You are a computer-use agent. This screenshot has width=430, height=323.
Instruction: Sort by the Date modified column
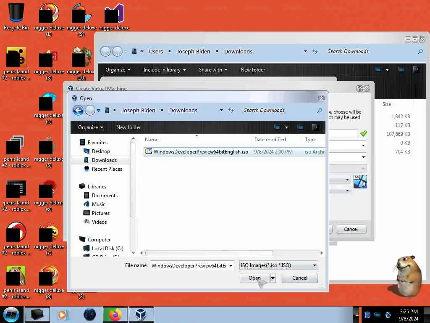(270, 140)
